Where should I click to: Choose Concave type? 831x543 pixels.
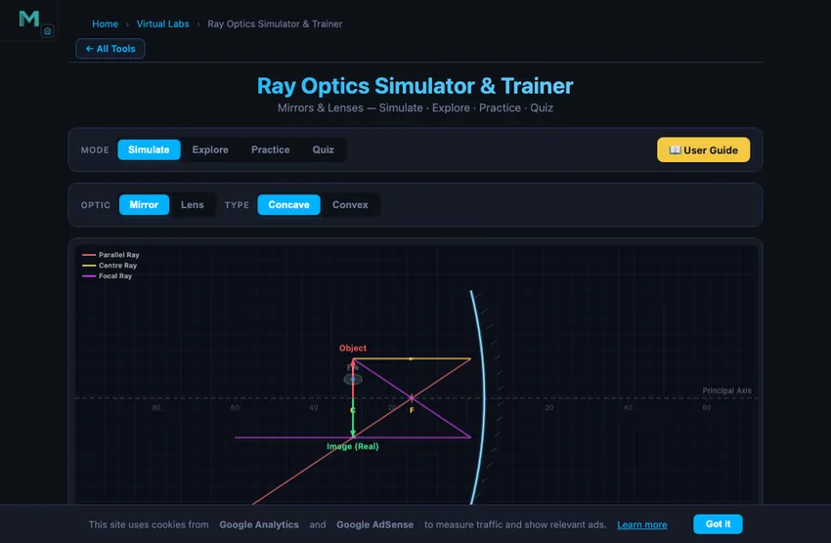(288, 205)
